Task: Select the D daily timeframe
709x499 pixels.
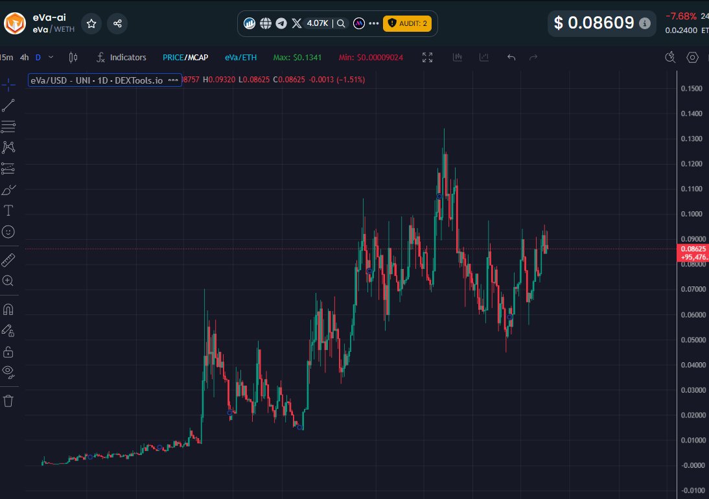Action: click(38, 58)
